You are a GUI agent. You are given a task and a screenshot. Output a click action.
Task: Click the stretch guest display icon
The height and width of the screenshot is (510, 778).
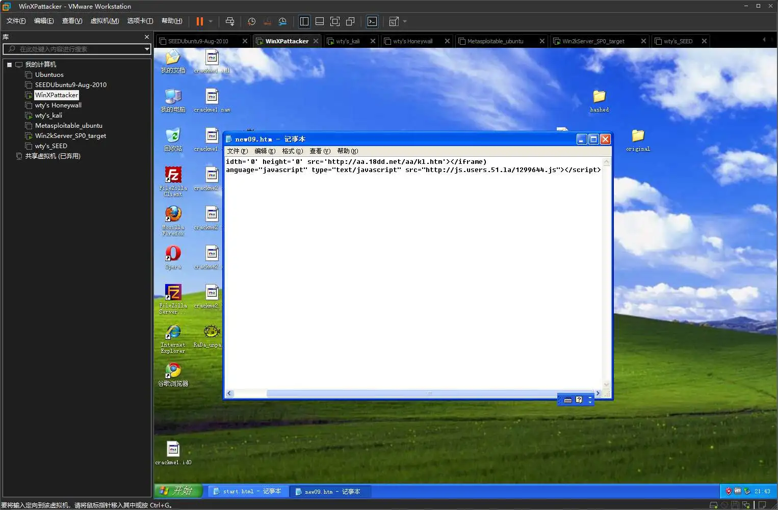pyautogui.click(x=394, y=21)
